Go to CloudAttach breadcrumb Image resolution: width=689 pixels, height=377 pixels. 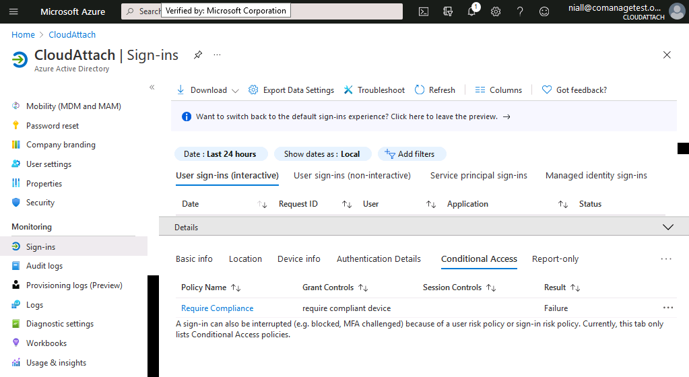[x=72, y=35]
